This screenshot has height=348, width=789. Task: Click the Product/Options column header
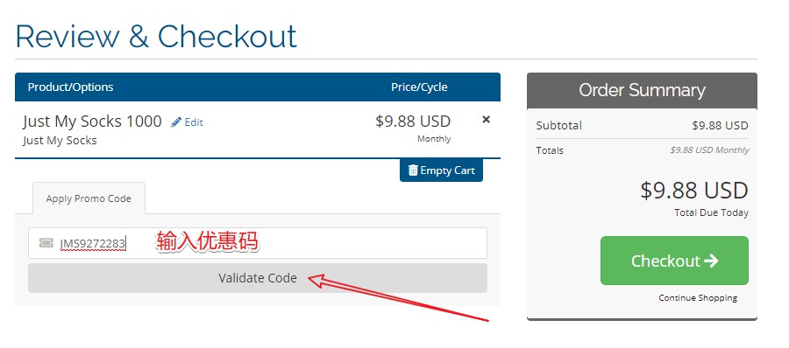pyautogui.click(x=70, y=87)
